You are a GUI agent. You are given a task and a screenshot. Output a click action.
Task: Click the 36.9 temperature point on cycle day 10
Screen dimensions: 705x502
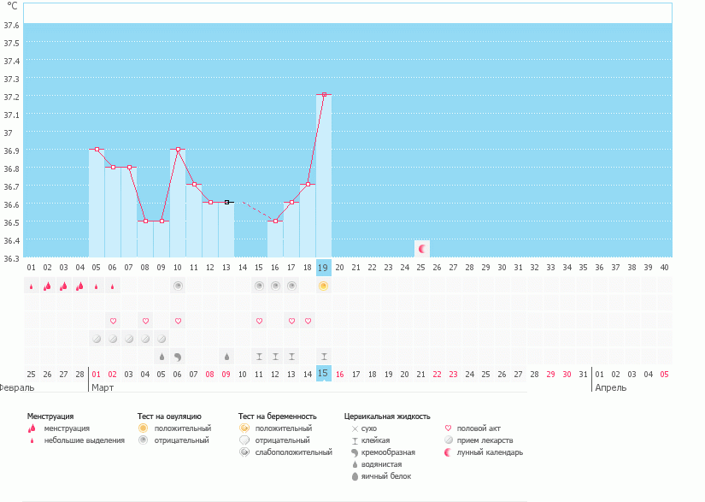178,149
